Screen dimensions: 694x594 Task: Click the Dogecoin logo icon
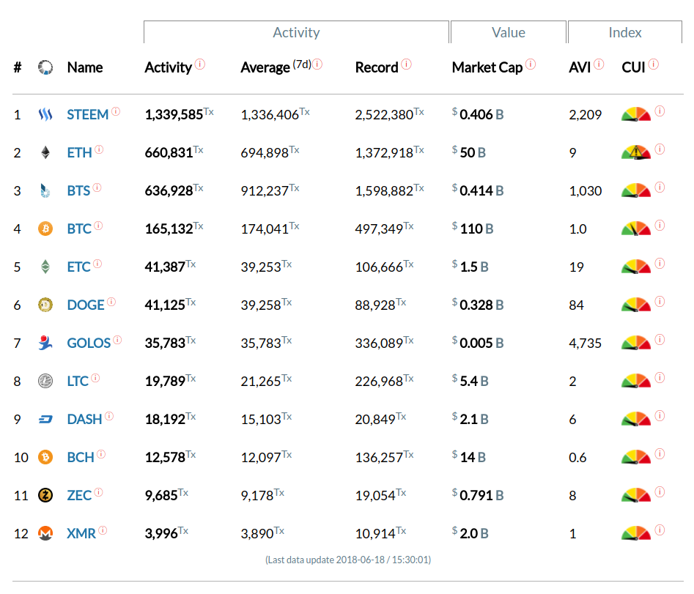click(45, 305)
